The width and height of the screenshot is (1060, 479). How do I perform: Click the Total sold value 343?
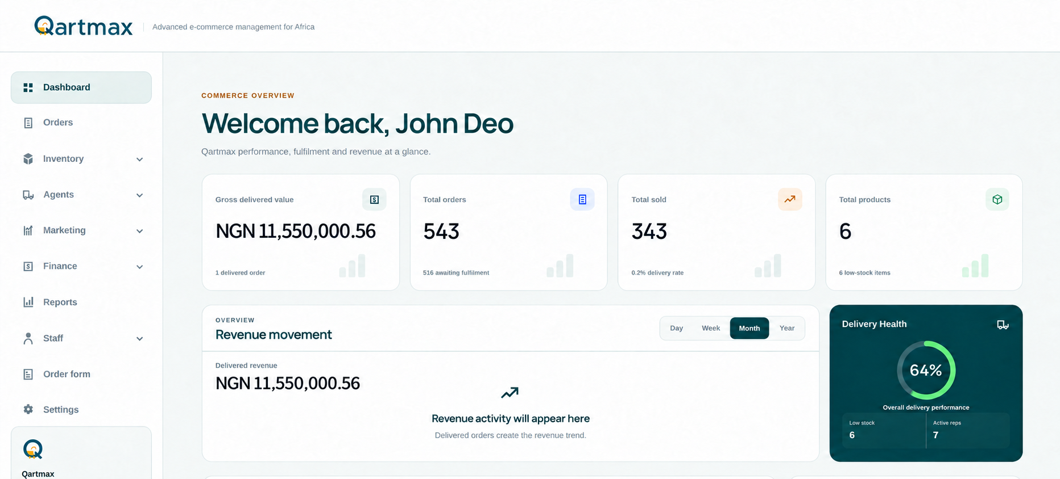pos(649,231)
